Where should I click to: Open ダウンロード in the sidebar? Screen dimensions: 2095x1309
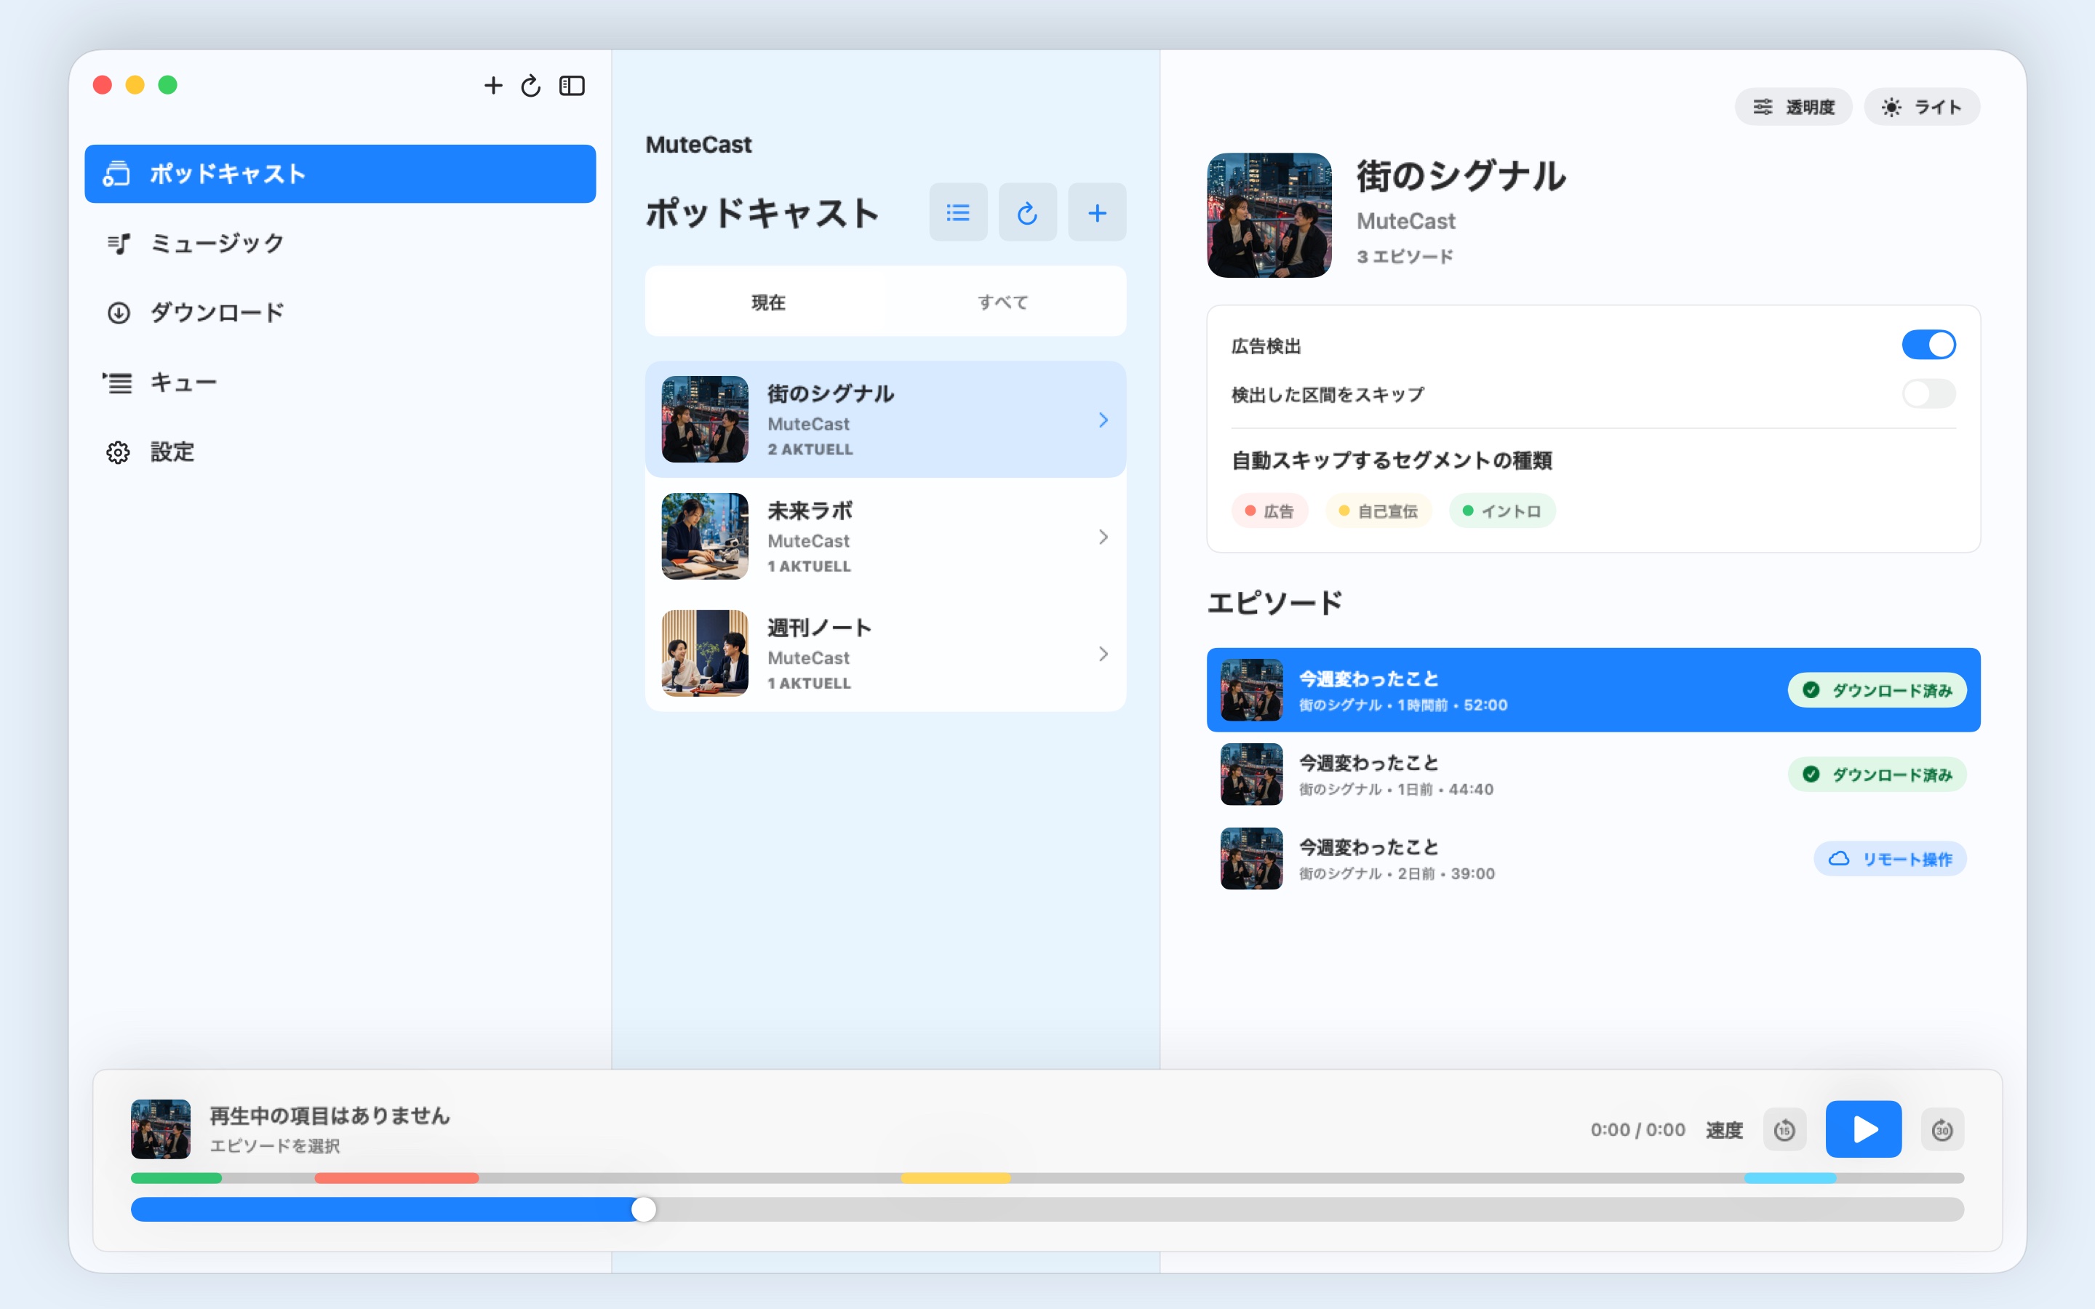tap(340, 313)
